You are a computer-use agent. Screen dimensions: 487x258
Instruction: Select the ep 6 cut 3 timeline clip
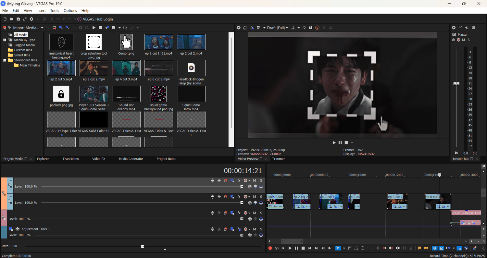(x=438, y=202)
